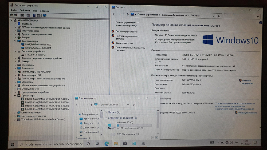Expand the Папки (7) group

point(106,112)
